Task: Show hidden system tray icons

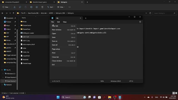Action: coord(145,97)
